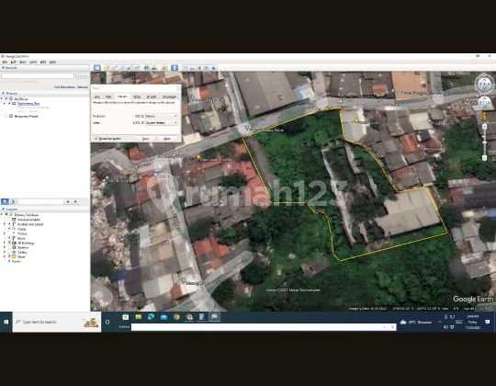This screenshot has height=386, width=496.
Task: Click the Clear button in Ruler dialog
Action: 167,139
